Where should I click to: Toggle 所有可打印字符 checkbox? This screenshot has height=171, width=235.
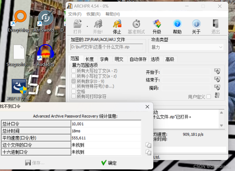tap(74, 96)
